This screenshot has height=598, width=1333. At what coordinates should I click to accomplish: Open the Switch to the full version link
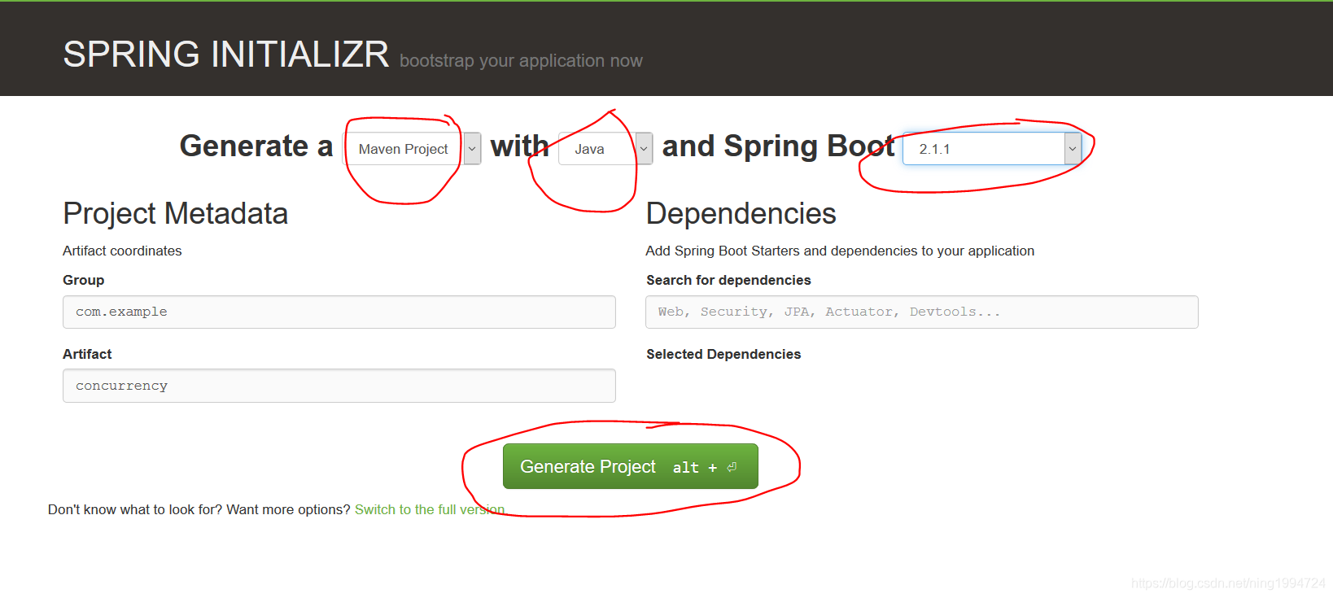(x=430, y=510)
